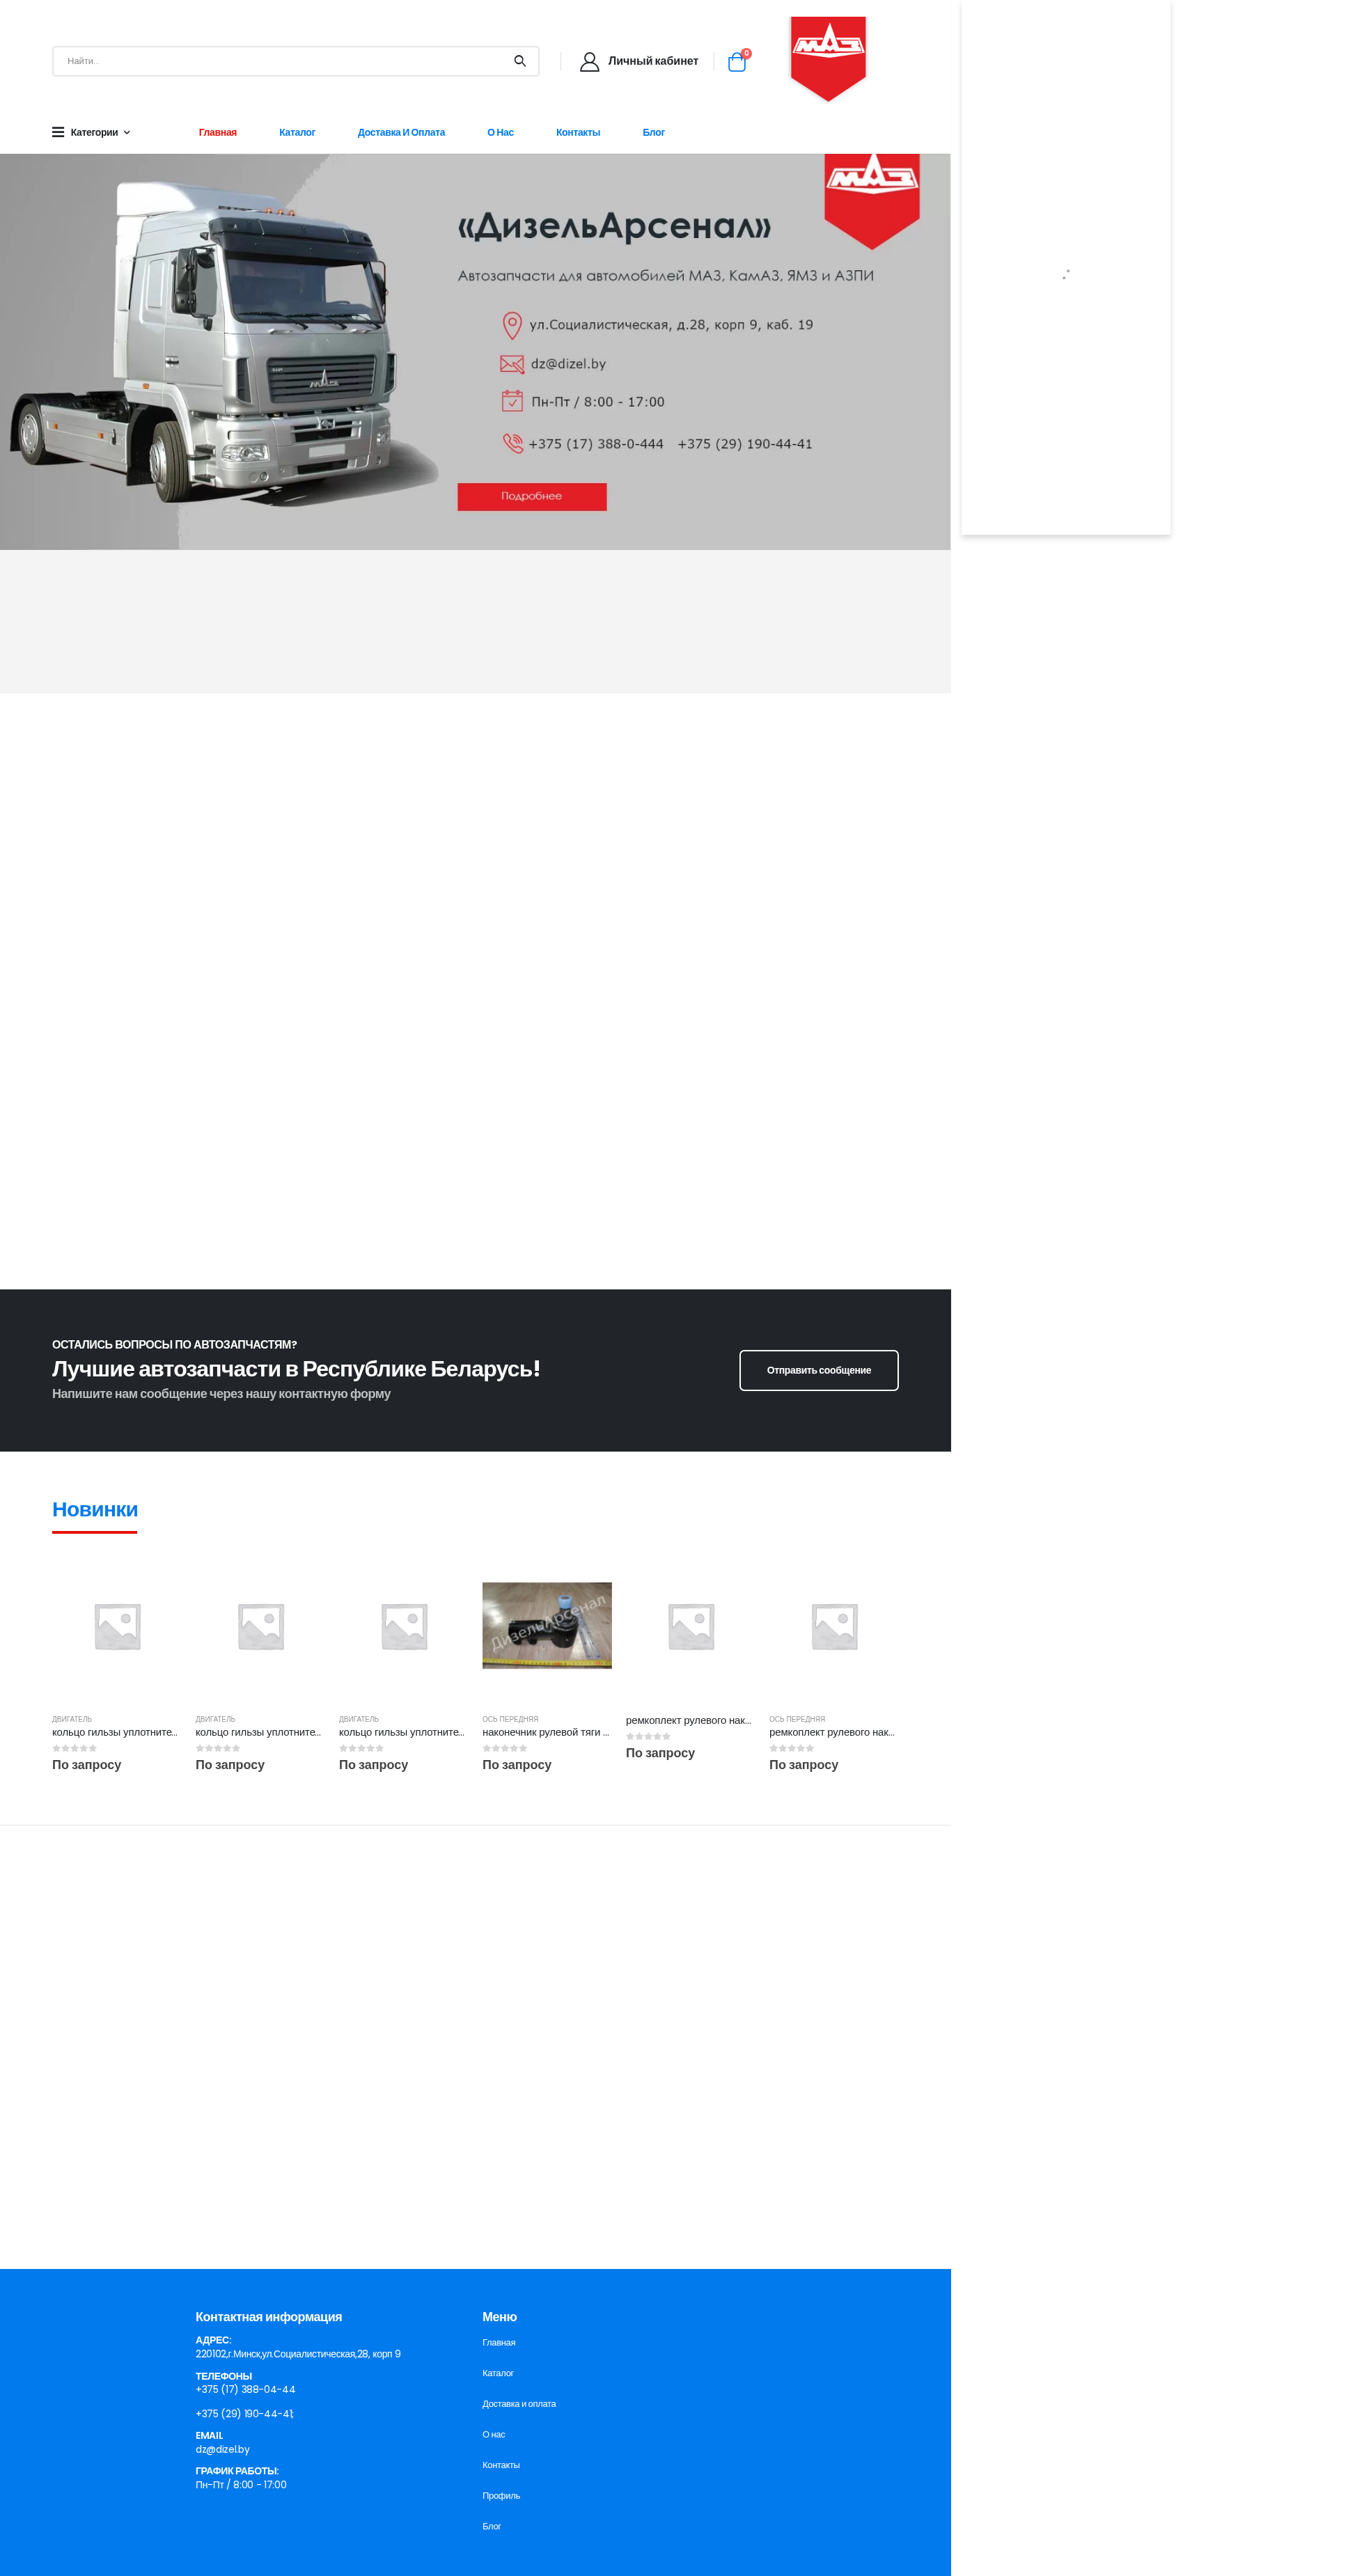
Task: Open Контакты in top navigation
Action: [x=578, y=132]
